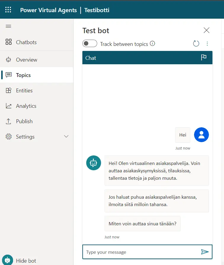Collapse the left navigation hamburger menu
This screenshot has width=224, height=265.
click(9, 26)
